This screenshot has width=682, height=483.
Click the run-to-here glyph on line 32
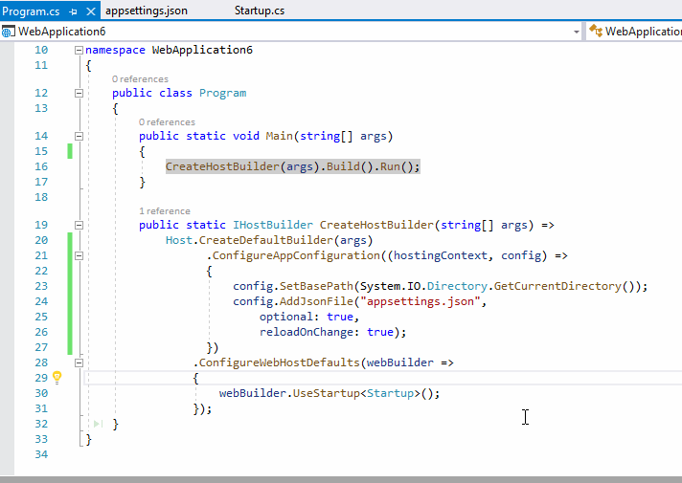coord(98,424)
